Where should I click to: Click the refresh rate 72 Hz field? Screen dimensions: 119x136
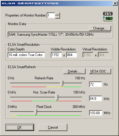click(95, 84)
